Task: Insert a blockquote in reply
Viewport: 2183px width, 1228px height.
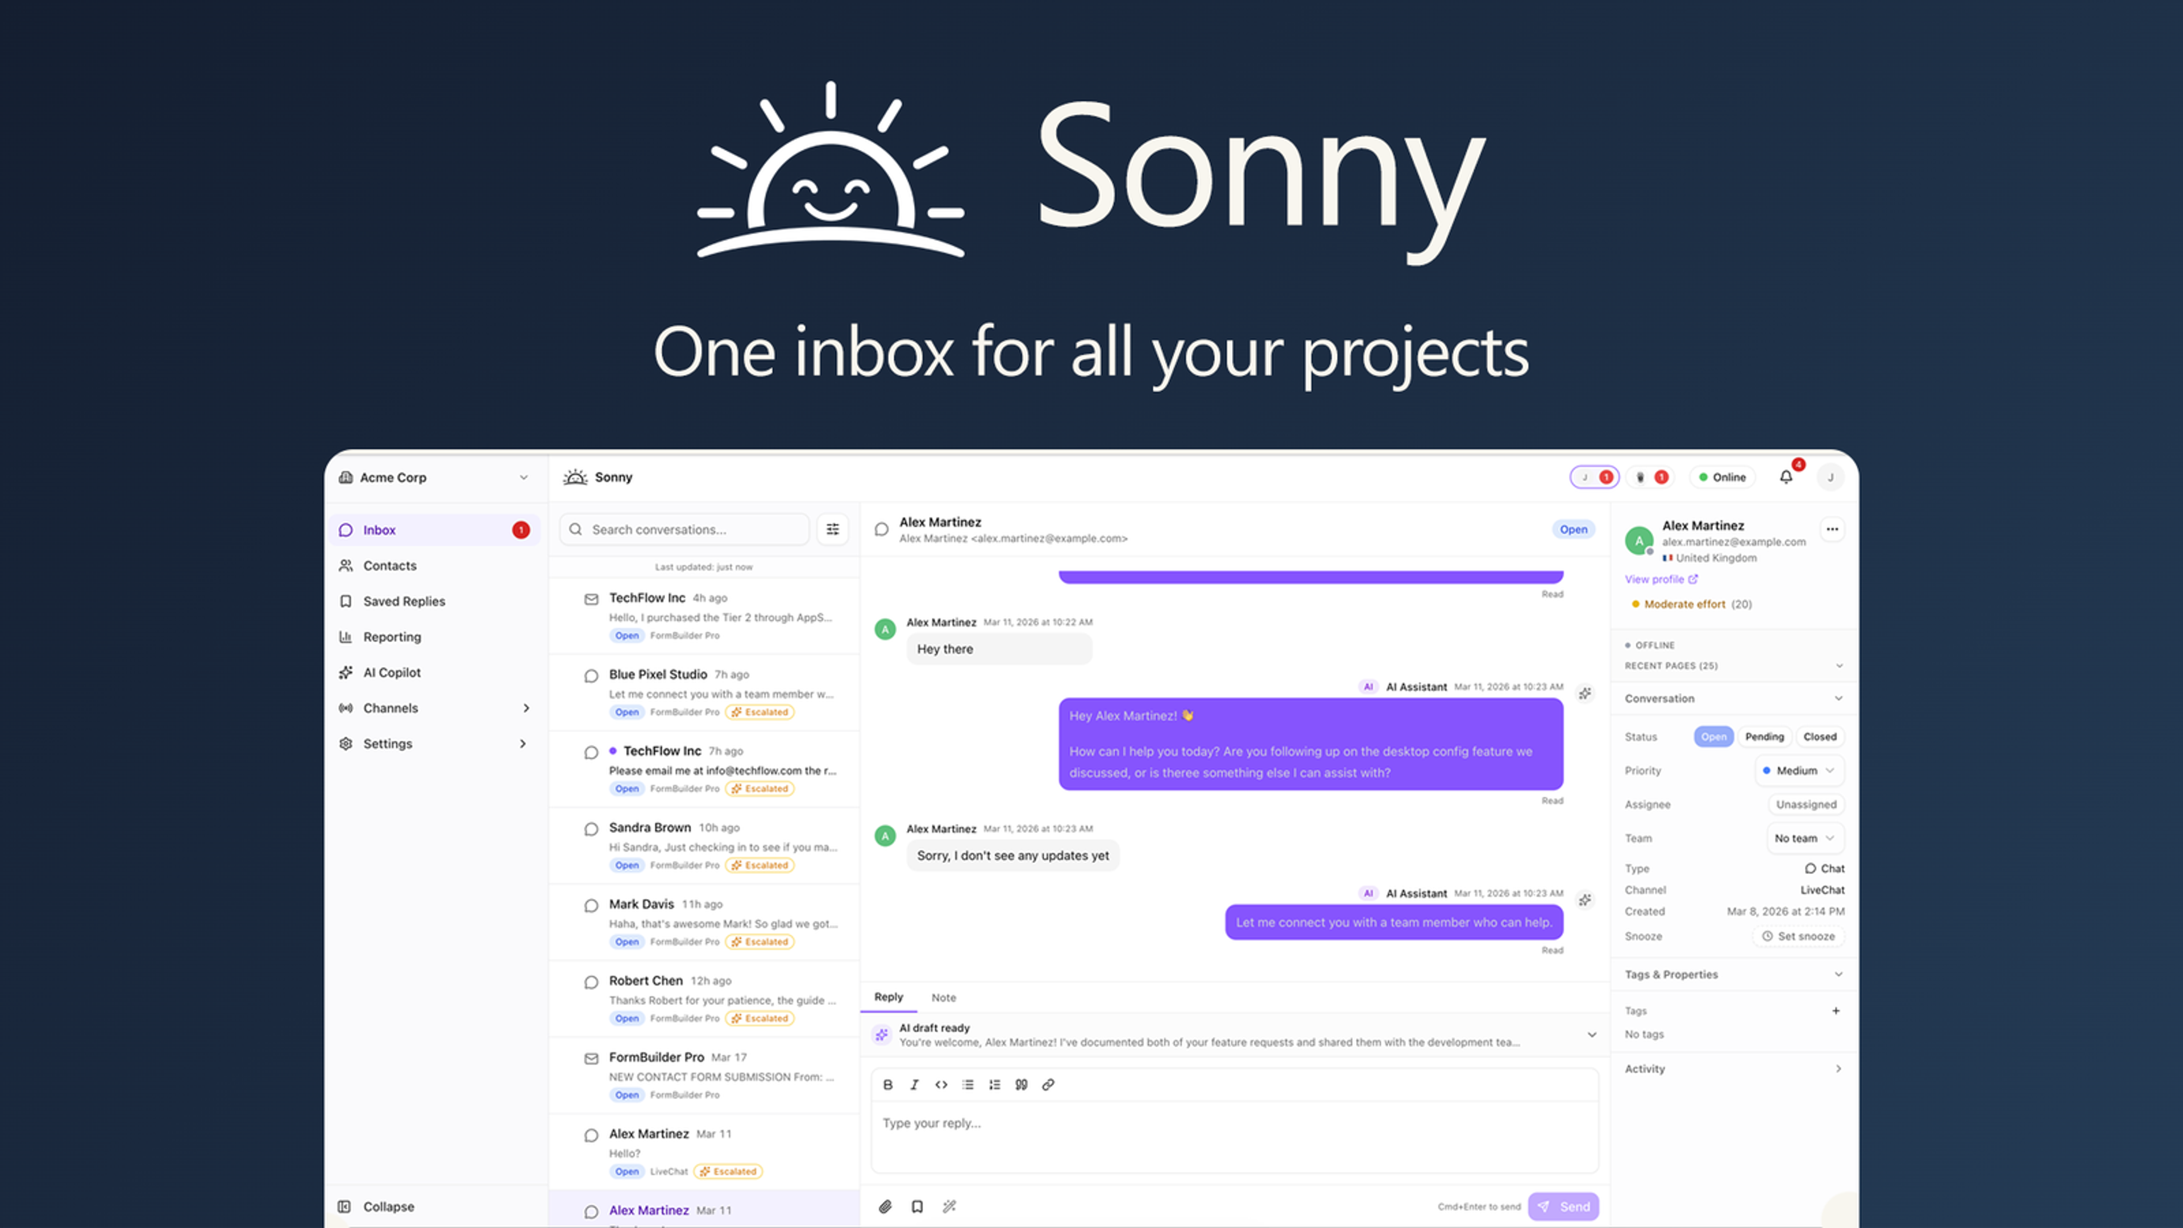Action: 1021,1085
